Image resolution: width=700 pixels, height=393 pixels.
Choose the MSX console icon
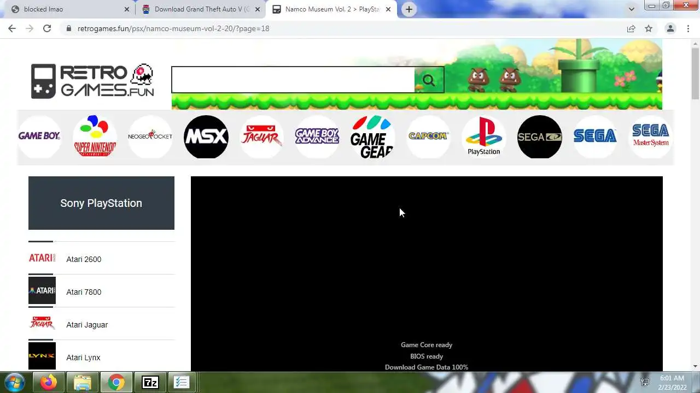point(206,136)
